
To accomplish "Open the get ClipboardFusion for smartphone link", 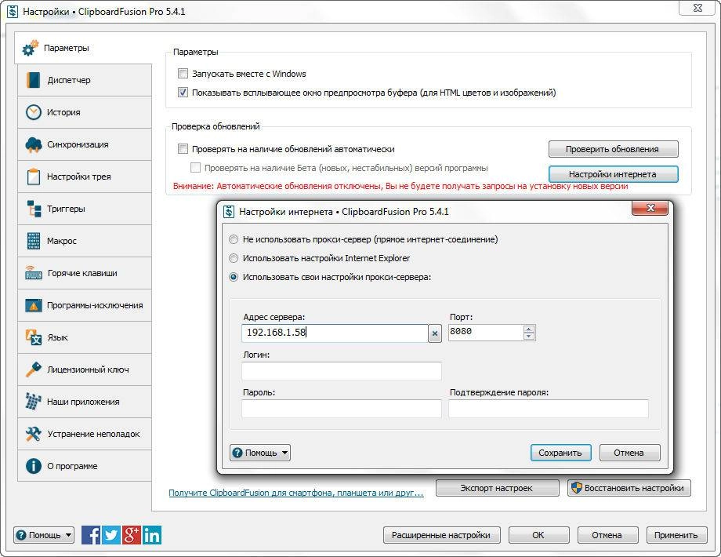I will pyautogui.click(x=296, y=493).
